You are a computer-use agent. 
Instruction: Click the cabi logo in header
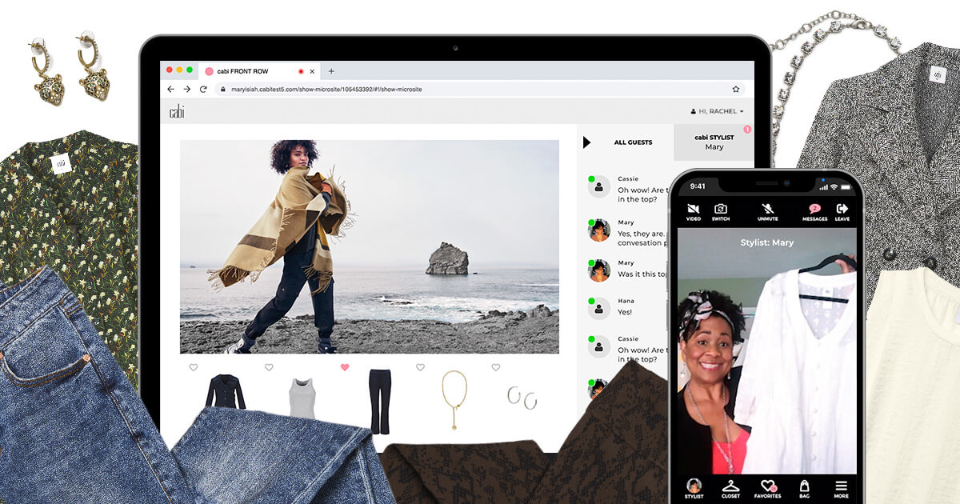[x=177, y=112]
